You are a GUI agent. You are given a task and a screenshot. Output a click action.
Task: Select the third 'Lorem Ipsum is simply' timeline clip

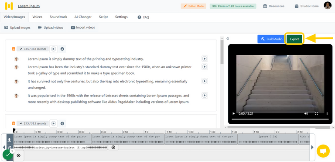[201, 139]
